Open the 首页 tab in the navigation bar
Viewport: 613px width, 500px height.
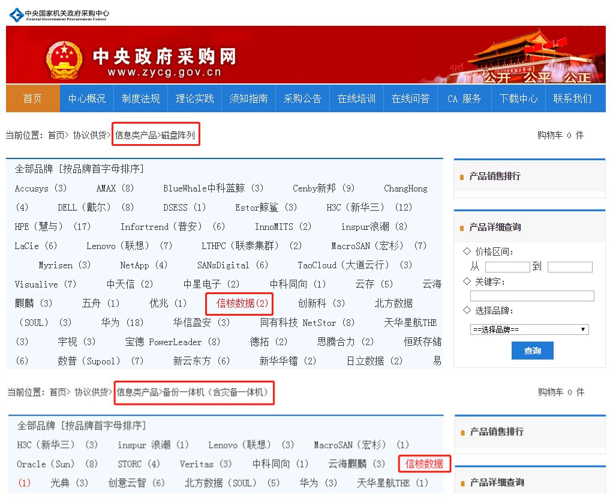pyautogui.click(x=32, y=98)
